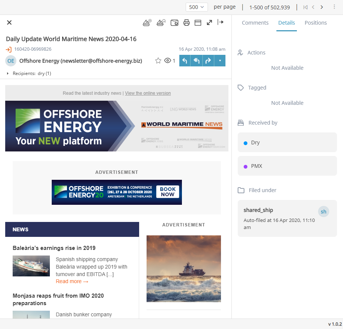
Task: Click the mail envelope with clock icon
Action: click(x=174, y=23)
